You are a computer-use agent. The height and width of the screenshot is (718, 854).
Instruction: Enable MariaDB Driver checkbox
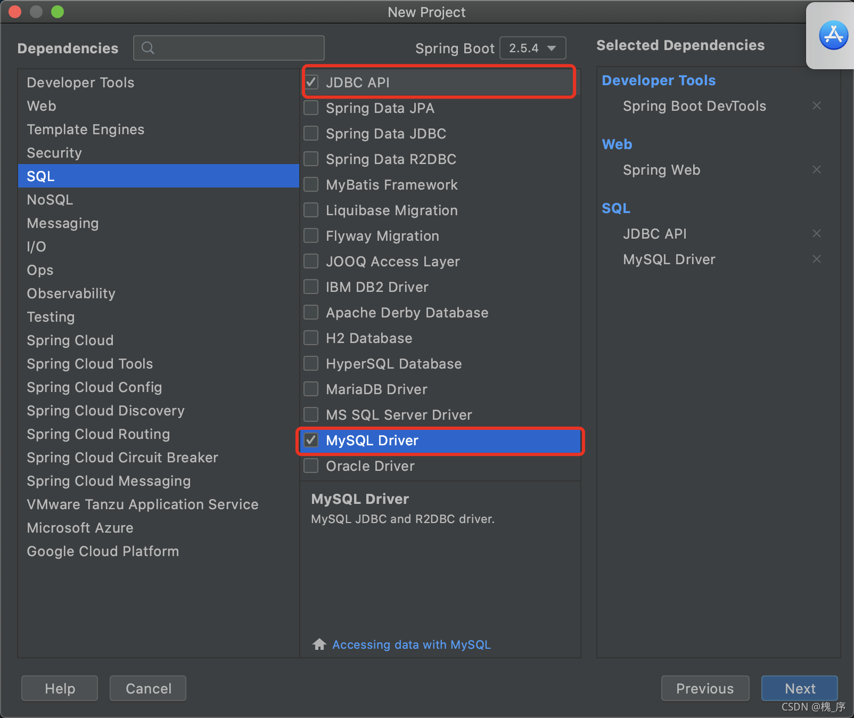coord(311,389)
